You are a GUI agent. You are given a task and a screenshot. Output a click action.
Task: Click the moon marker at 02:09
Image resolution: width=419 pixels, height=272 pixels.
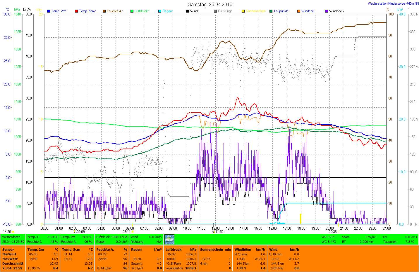75,232
